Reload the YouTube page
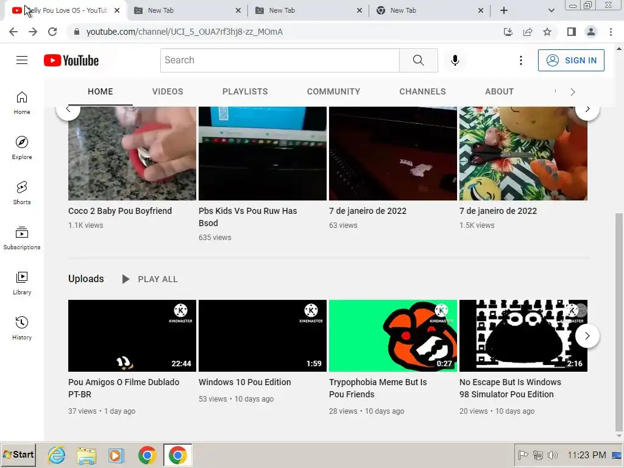 click(52, 32)
